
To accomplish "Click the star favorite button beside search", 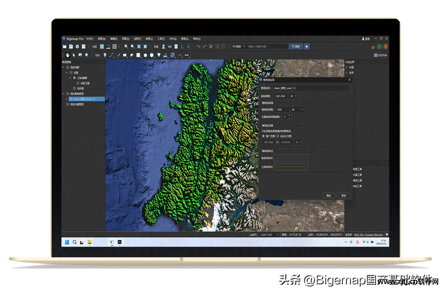I will pos(307,47).
